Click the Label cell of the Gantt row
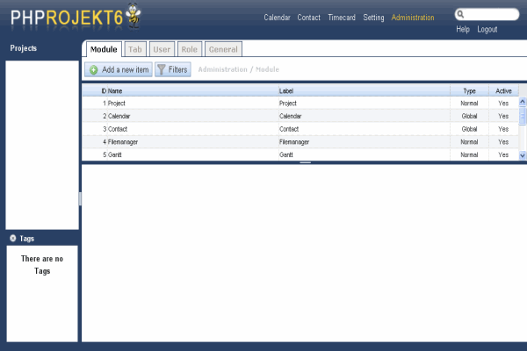The height and width of the screenshot is (351, 527). pos(365,154)
